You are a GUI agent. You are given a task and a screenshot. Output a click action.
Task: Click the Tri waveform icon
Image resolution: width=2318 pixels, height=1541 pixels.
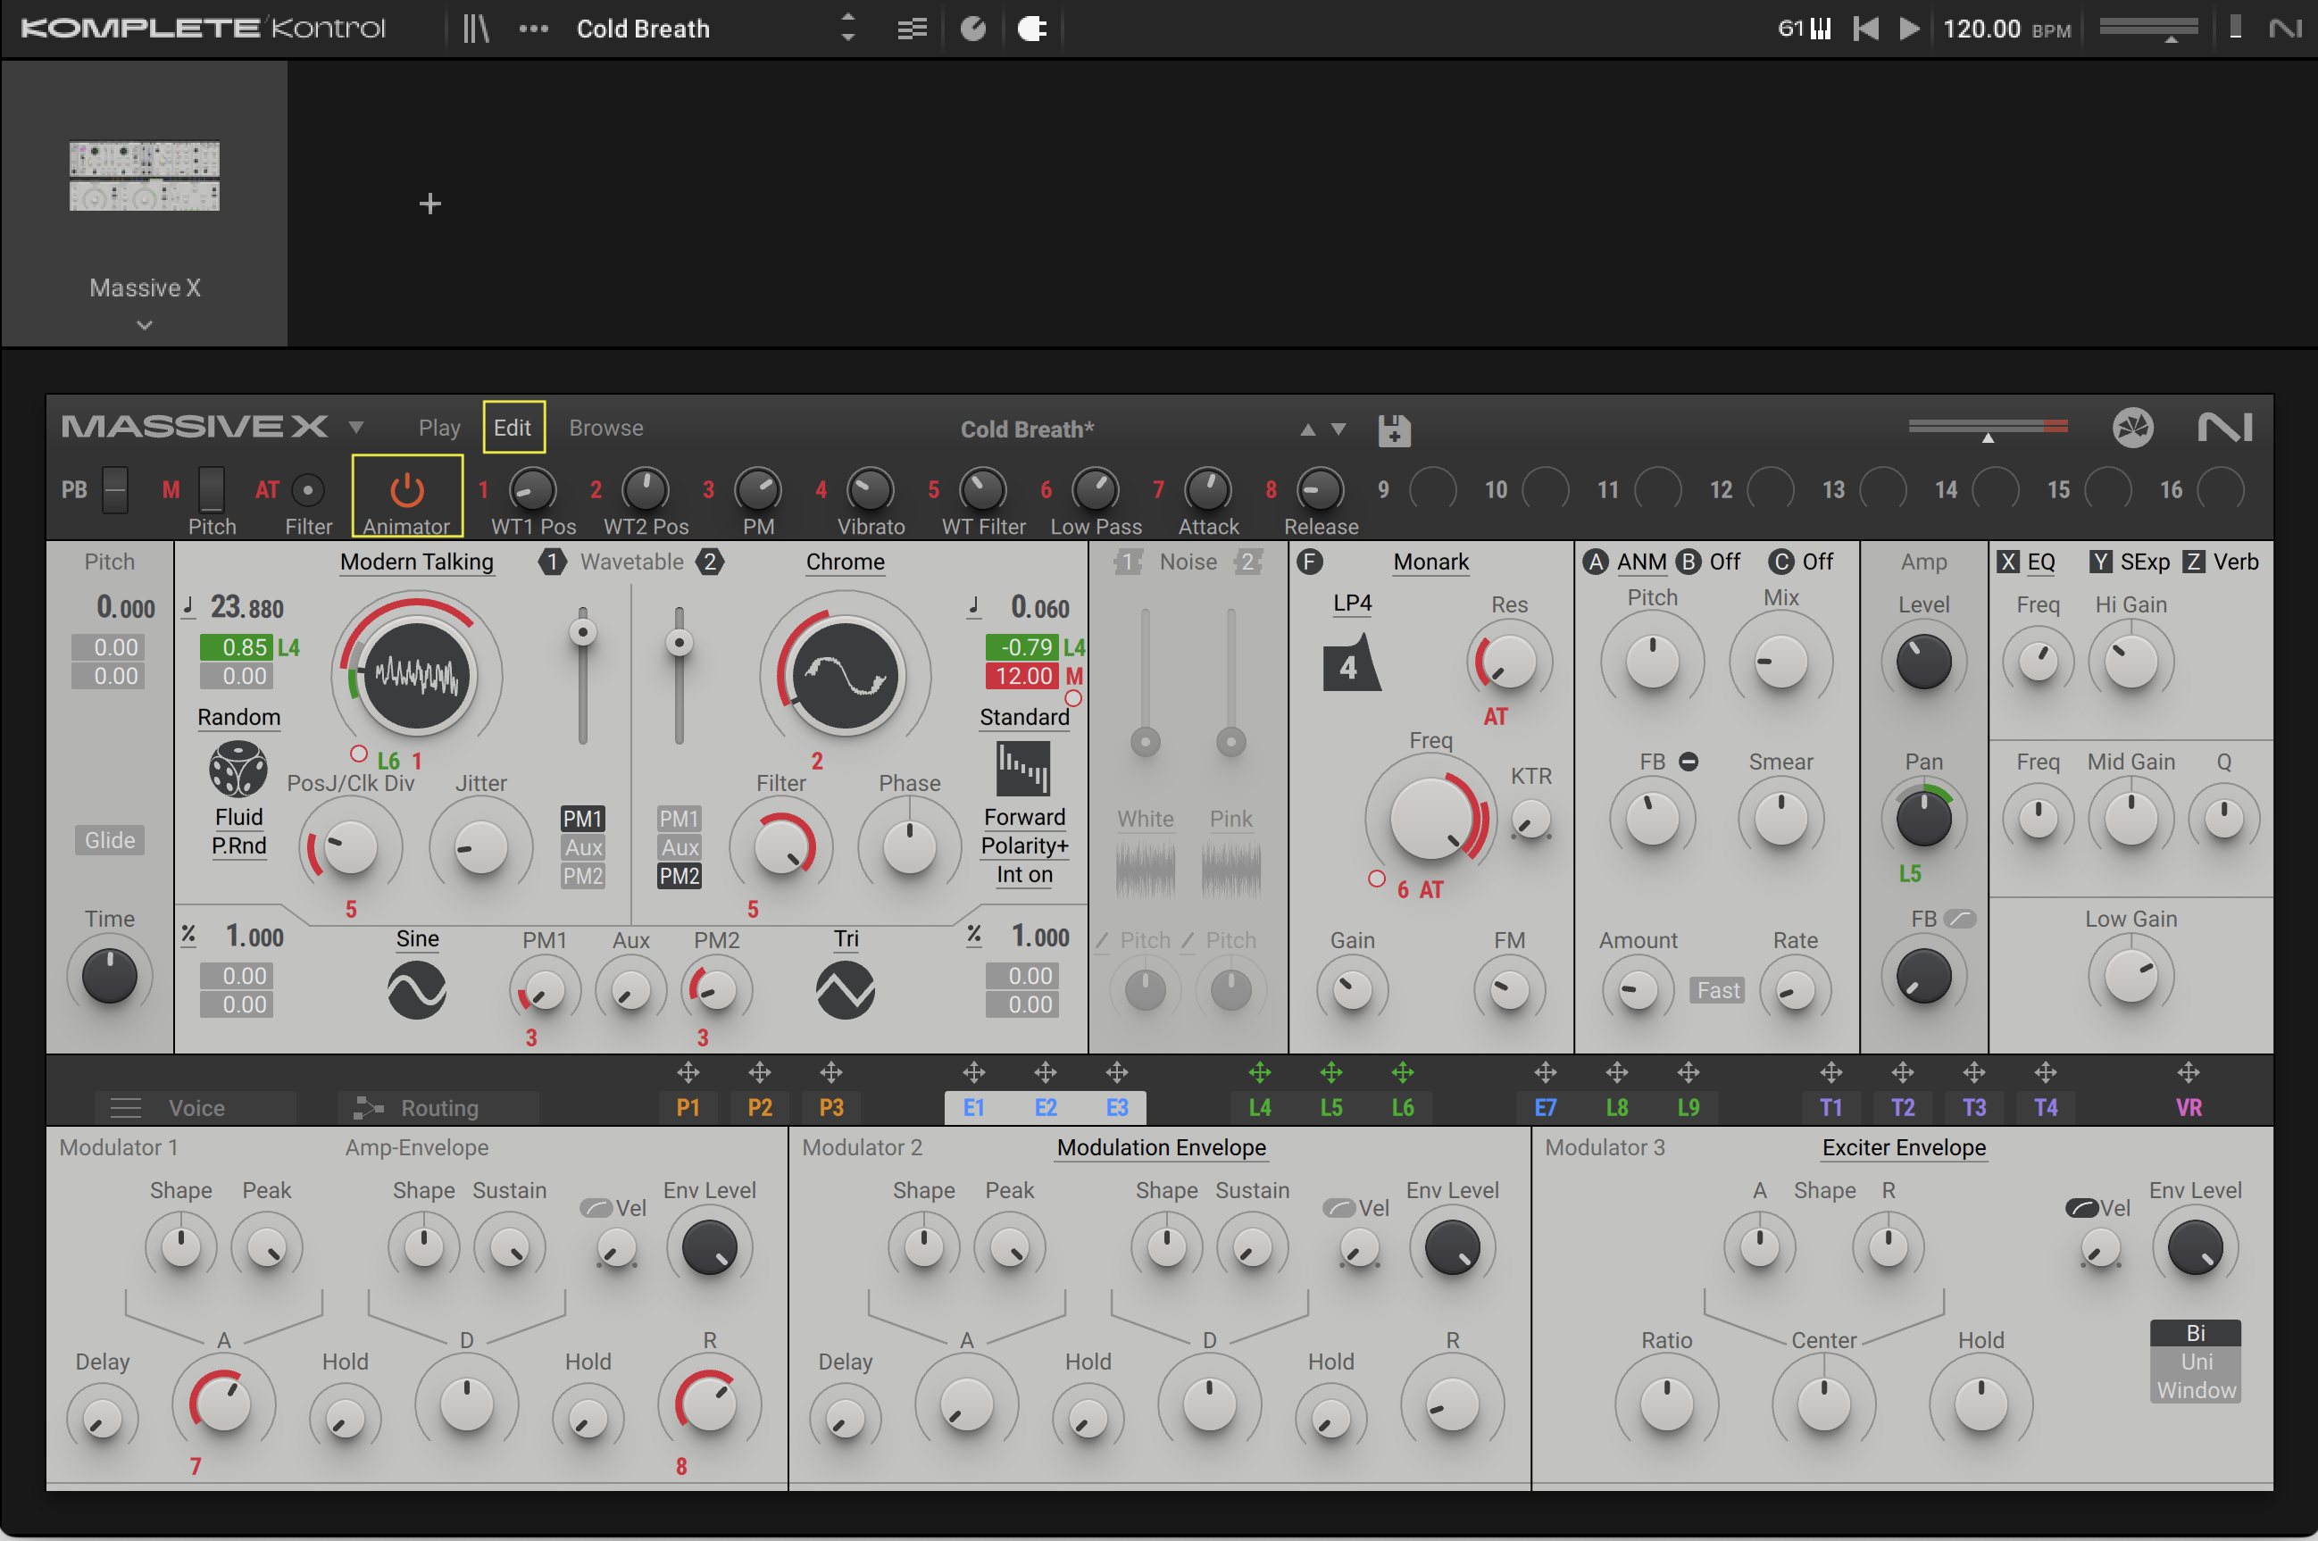click(845, 989)
